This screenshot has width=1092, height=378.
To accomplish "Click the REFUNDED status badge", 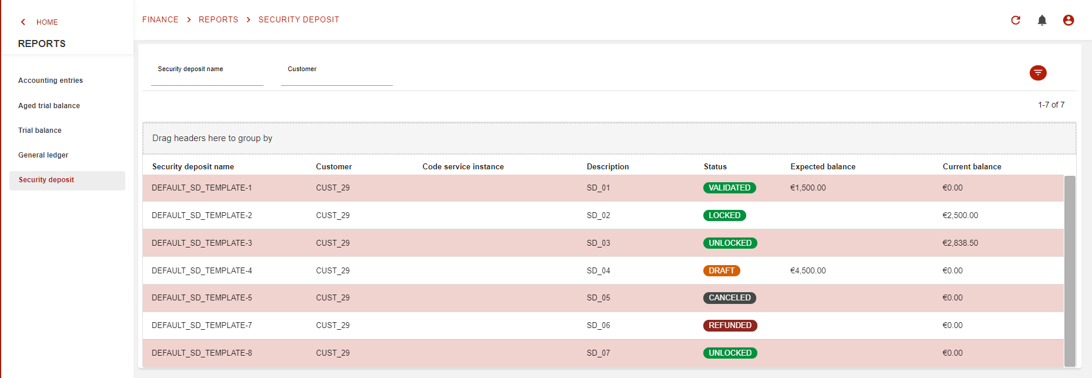I will click(730, 326).
